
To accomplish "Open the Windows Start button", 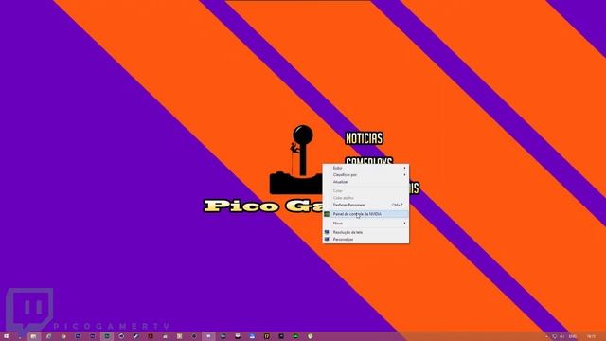I will coord(7,336).
